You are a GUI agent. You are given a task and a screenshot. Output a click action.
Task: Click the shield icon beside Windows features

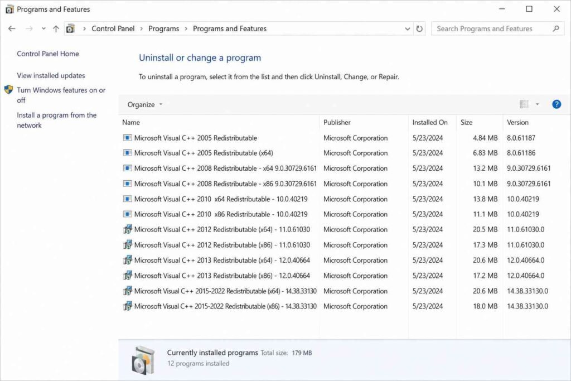tap(9, 90)
